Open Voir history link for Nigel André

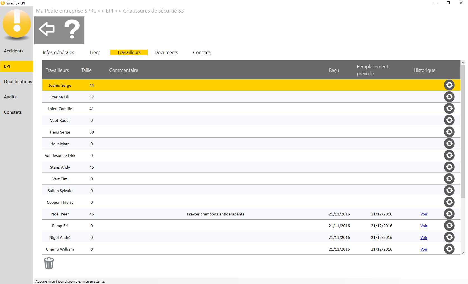pyautogui.click(x=424, y=237)
